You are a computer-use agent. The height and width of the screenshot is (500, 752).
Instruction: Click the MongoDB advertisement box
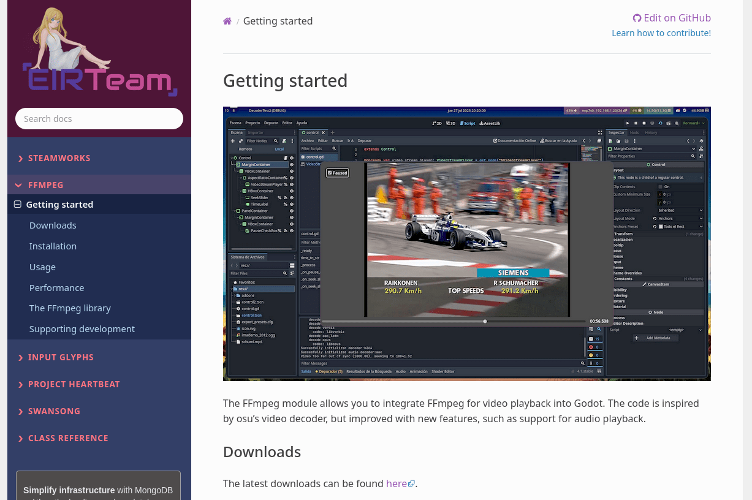[98, 485]
